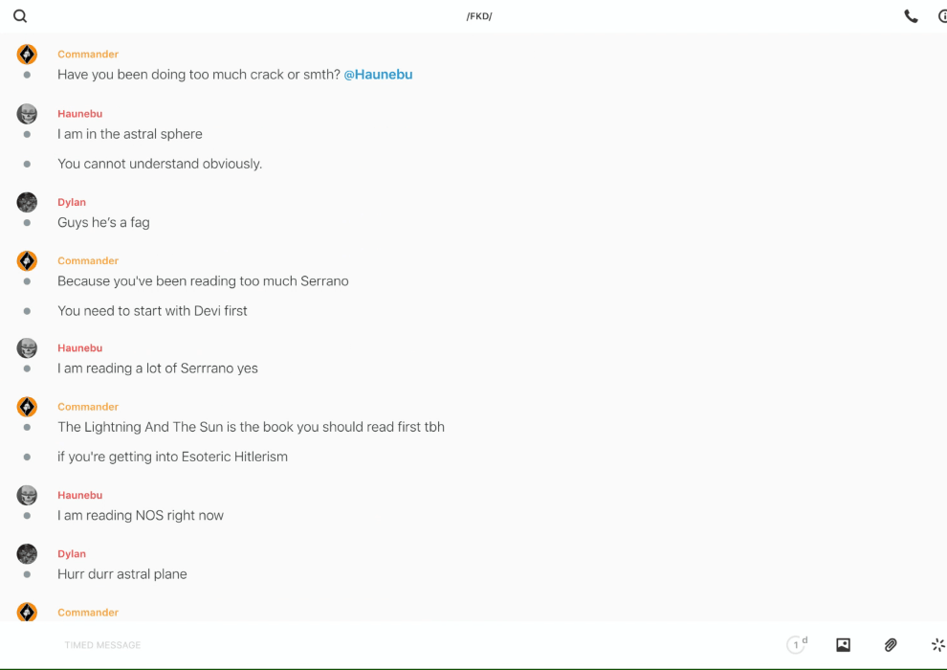Click the dot beside "You cannot understand obviously."
Screen dimensions: 947x670
[x=27, y=164]
